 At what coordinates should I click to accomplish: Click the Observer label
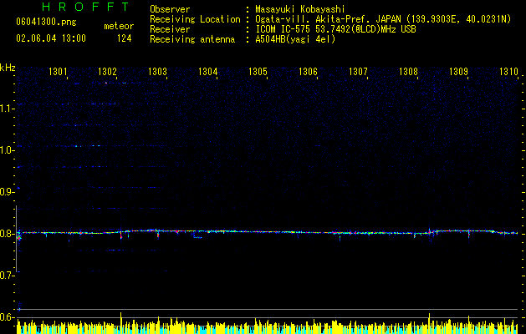pos(170,9)
